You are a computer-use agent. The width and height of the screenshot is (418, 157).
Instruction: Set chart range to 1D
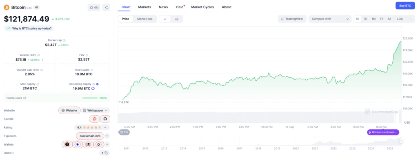pyautogui.click(x=358, y=19)
